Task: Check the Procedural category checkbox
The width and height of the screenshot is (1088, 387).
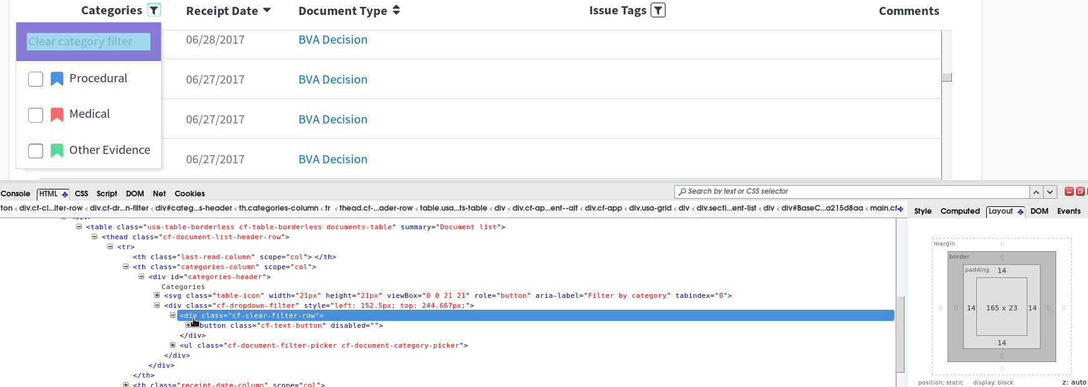Action: pos(36,79)
